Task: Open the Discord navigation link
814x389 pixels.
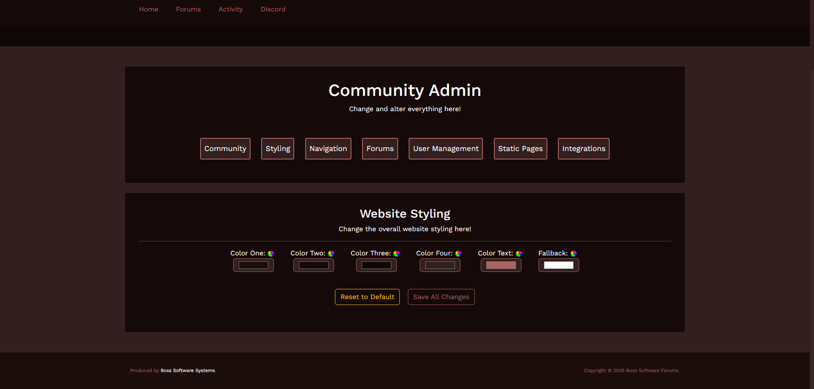Action: click(x=273, y=9)
